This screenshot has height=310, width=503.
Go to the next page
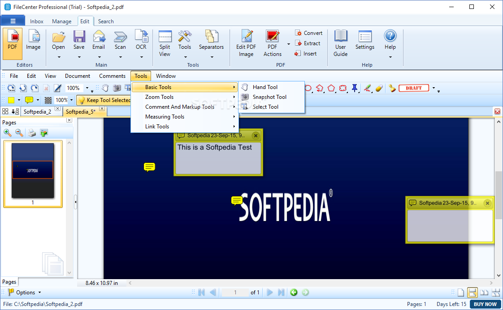coord(270,293)
